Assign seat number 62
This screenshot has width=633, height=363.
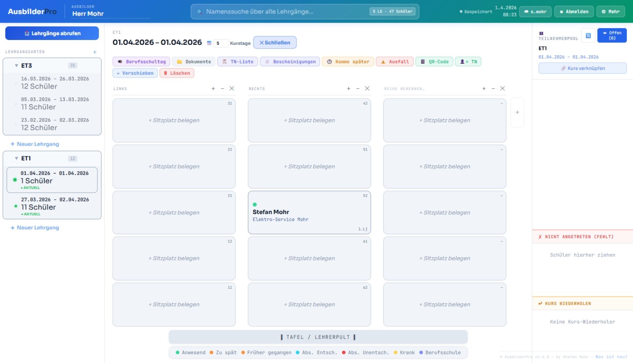[309, 304]
